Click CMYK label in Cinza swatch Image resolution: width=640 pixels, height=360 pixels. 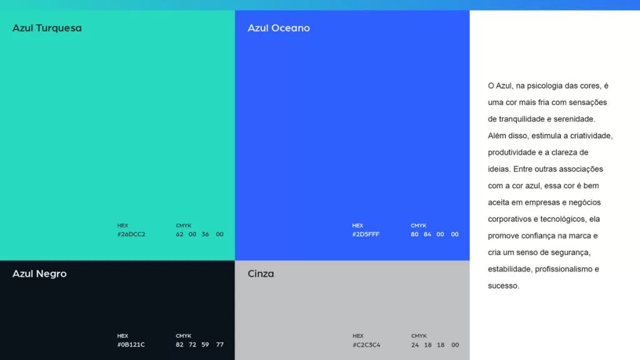point(419,336)
